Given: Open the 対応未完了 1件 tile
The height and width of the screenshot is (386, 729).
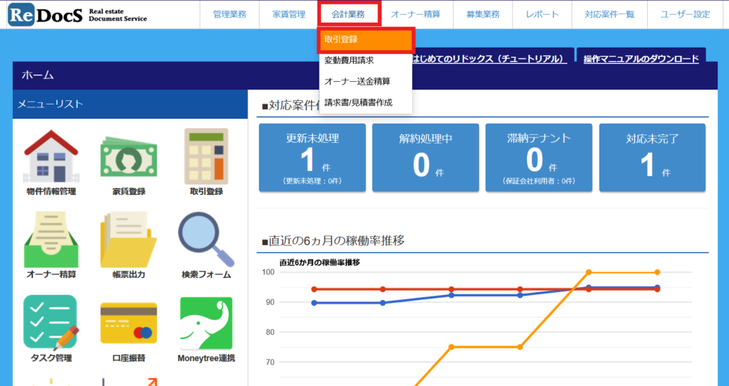Looking at the screenshot, I should pyautogui.click(x=652, y=158).
